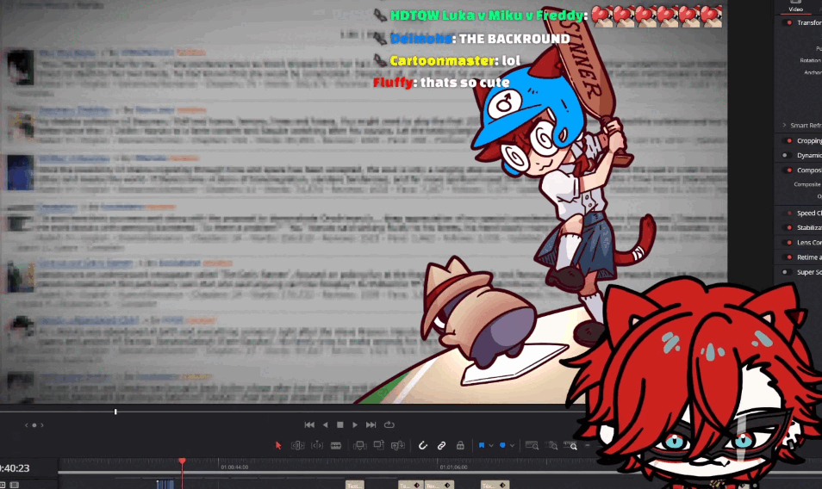
Task: Toggle the Composite section switch
Action: [788, 170]
